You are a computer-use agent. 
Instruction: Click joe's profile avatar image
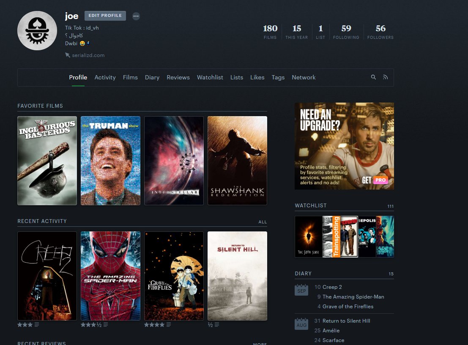point(37,31)
